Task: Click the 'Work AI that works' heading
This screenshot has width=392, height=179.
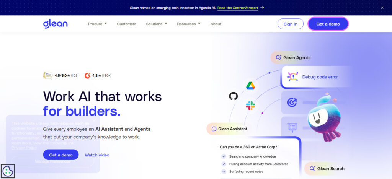Action: coord(103,96)
